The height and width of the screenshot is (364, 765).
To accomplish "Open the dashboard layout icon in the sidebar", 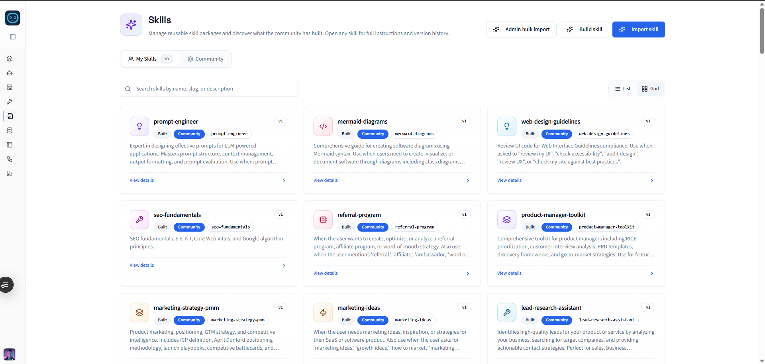I will click(10, 87).
